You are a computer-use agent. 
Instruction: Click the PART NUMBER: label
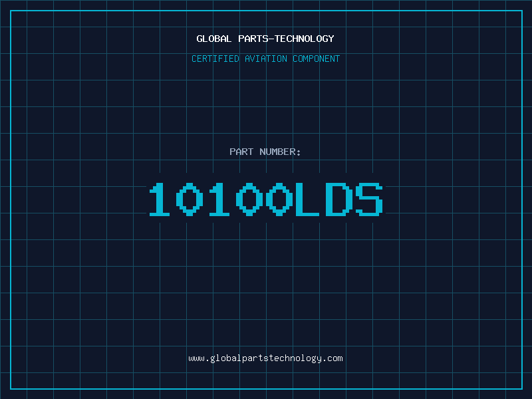pos(265,152)
